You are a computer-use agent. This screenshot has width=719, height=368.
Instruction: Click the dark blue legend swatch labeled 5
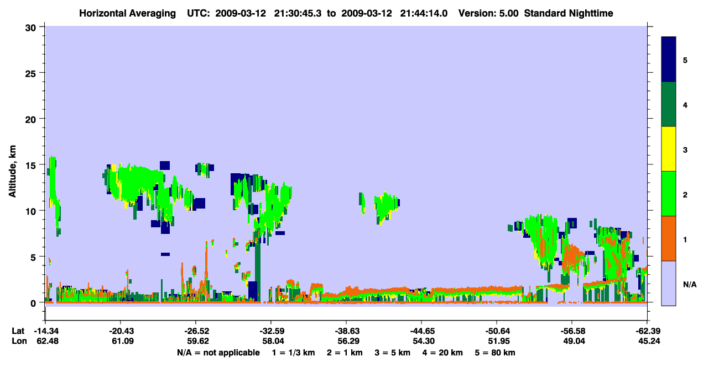[669, 60]
